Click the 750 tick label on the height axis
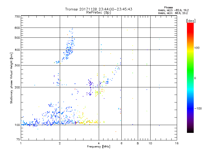This screenshot has width=208, height=156. 17,16
